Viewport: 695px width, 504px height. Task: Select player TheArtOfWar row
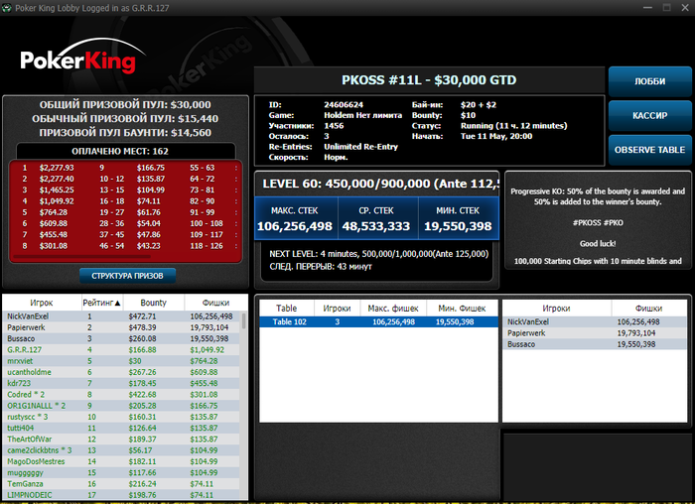(121, 439)
